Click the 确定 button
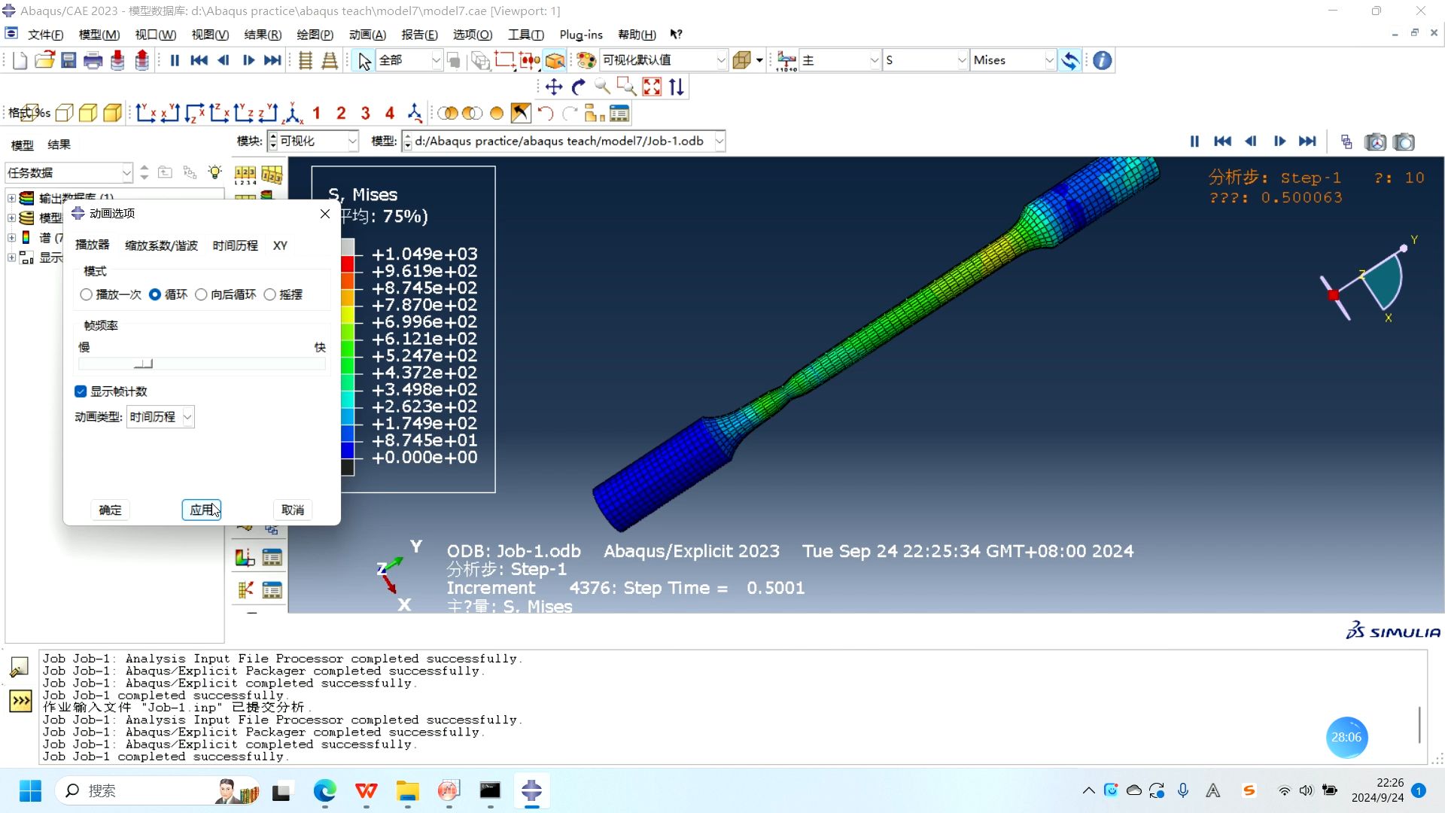The height and width of the screenshot is (813, 1445). pyautogui.click(x=110, y=510)
